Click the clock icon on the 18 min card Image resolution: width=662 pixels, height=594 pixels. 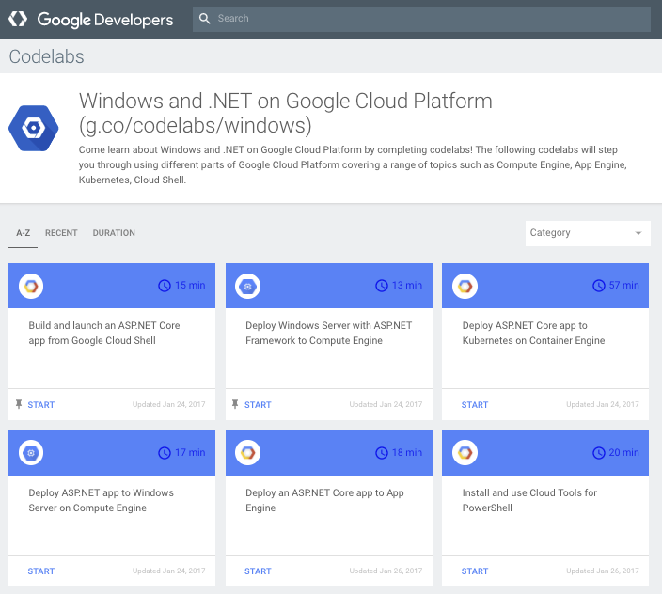tap(382, 453)
